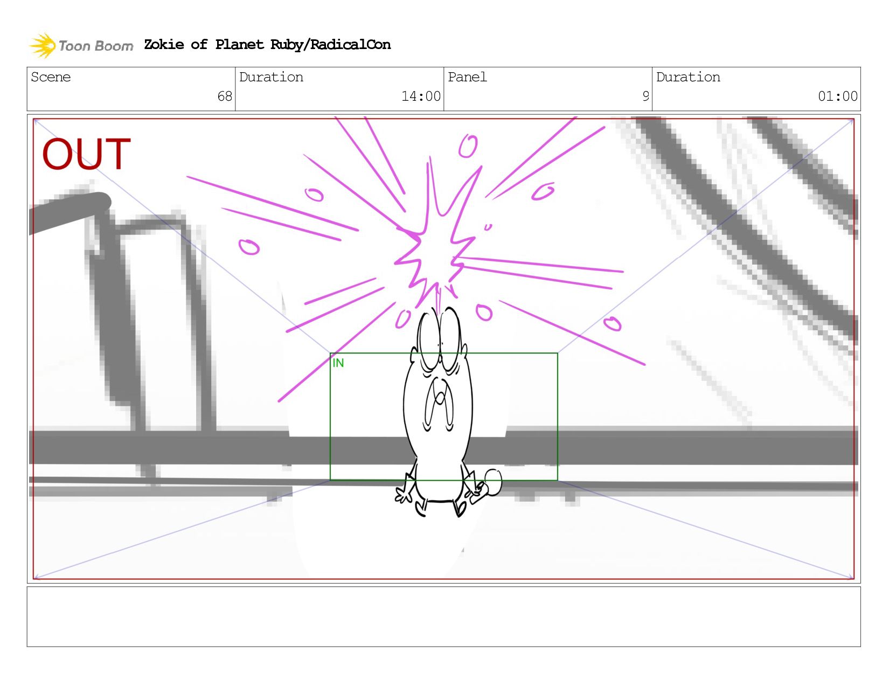Click the empty notes box below the panel
The image size is (889, 687).
pos(443,617)
